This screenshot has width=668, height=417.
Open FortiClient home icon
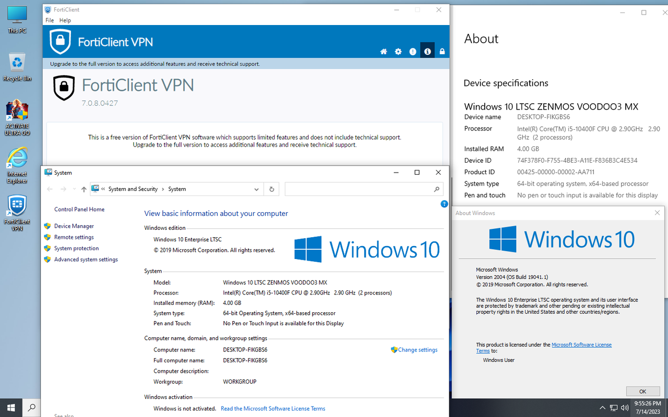click(384, 52)
